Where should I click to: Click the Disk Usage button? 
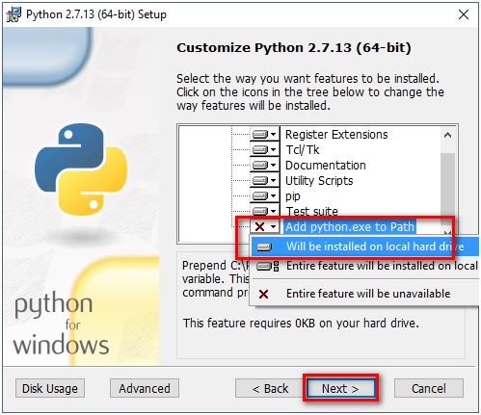(50, 388)
